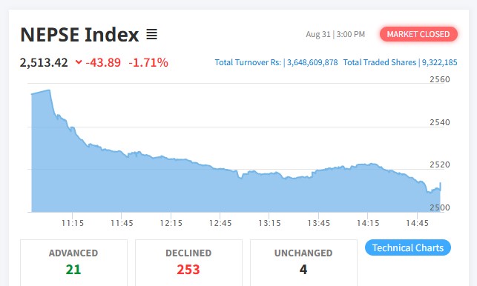
Task: Select the UNCHANGED stocks card
Action: 303,262
